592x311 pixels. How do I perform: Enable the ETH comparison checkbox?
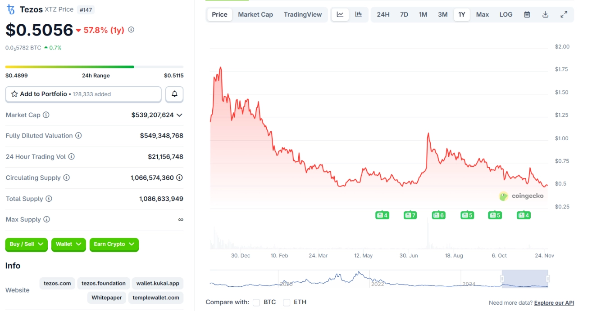click(x=287, y=302)
